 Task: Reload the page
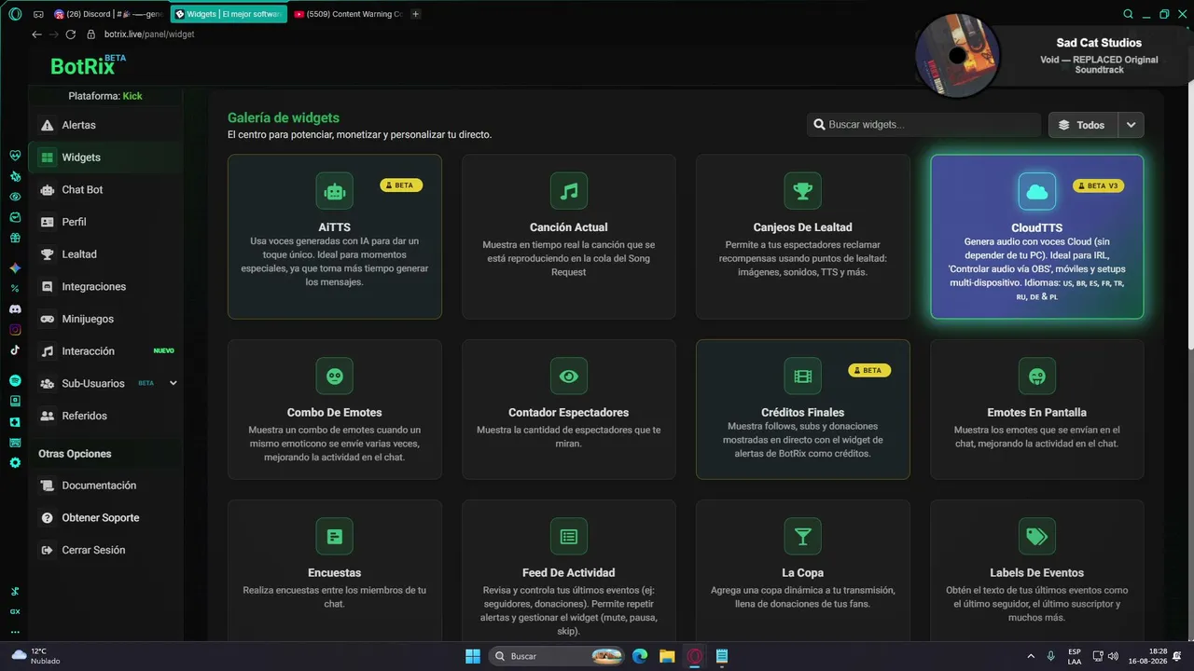point(70,34)
